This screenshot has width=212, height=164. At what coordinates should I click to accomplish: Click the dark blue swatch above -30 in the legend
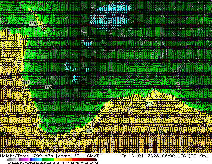31,159
